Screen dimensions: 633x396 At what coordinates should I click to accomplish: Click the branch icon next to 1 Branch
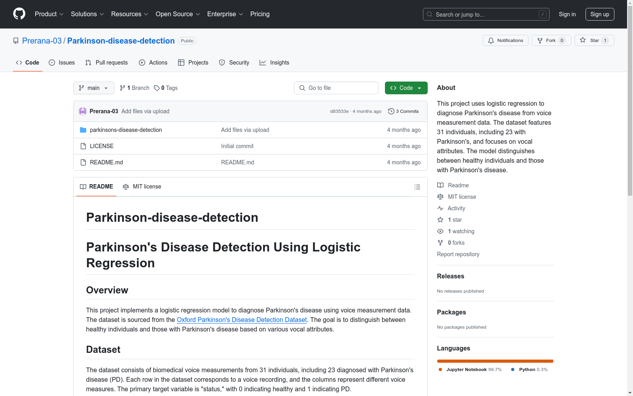tap(123, 88)
